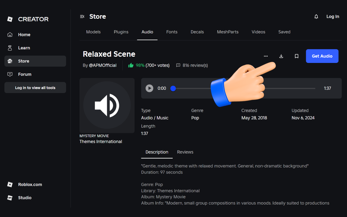Viewport: 347px width, 217px height.
Task: Click the 816 review(s) text
Action: [x=195, y=65]
